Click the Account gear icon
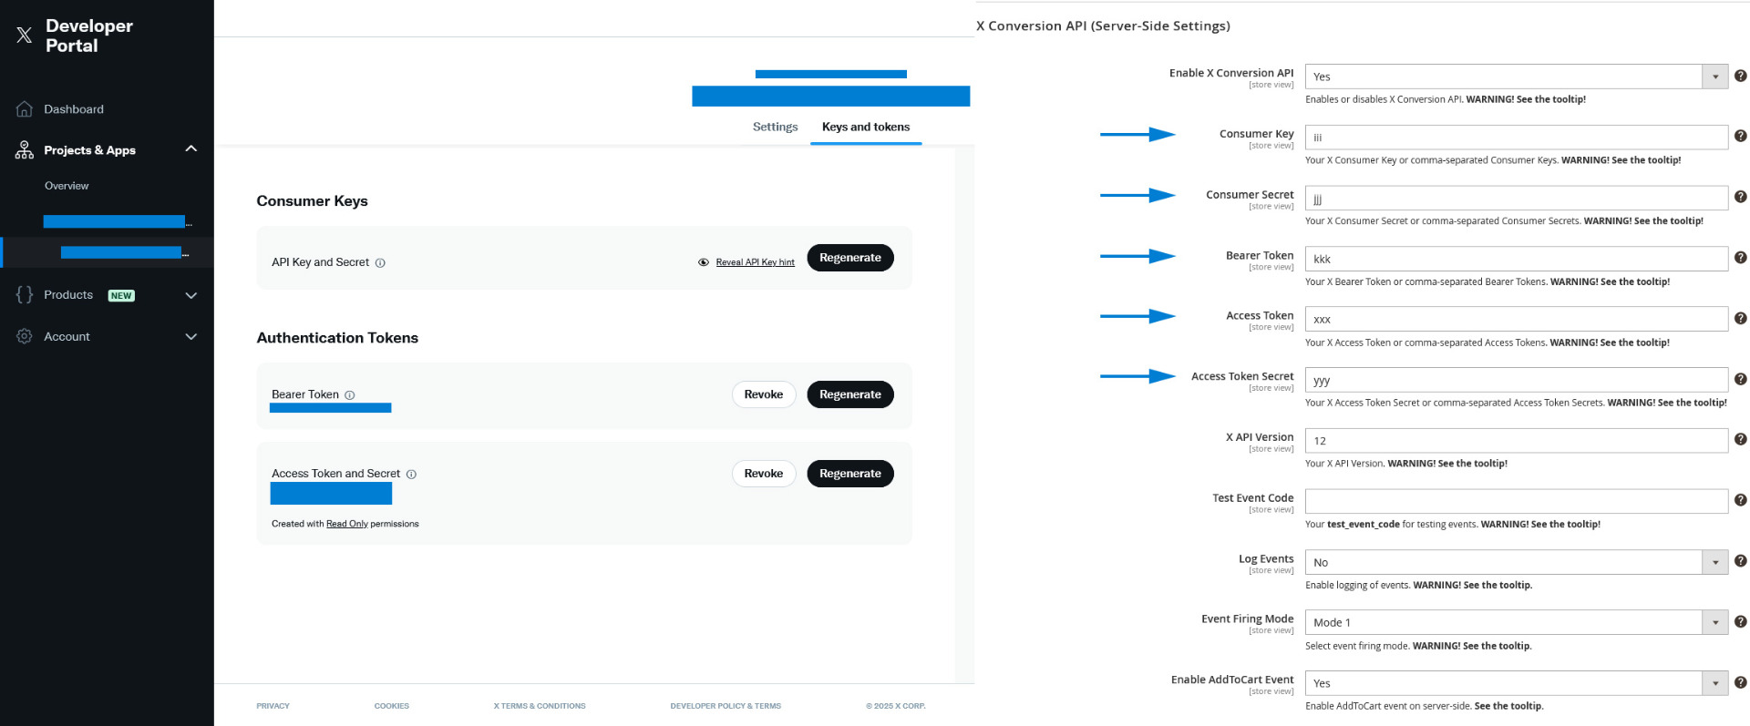Viewport: 1750px width, 726px height. click(x=25, y=336)
